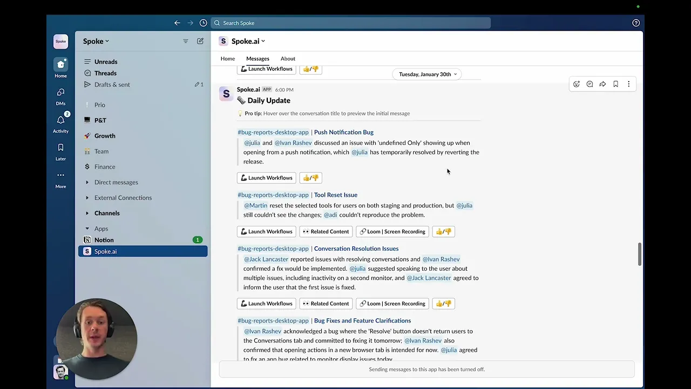Click the @Martin mention

click(x=255, y=205)
